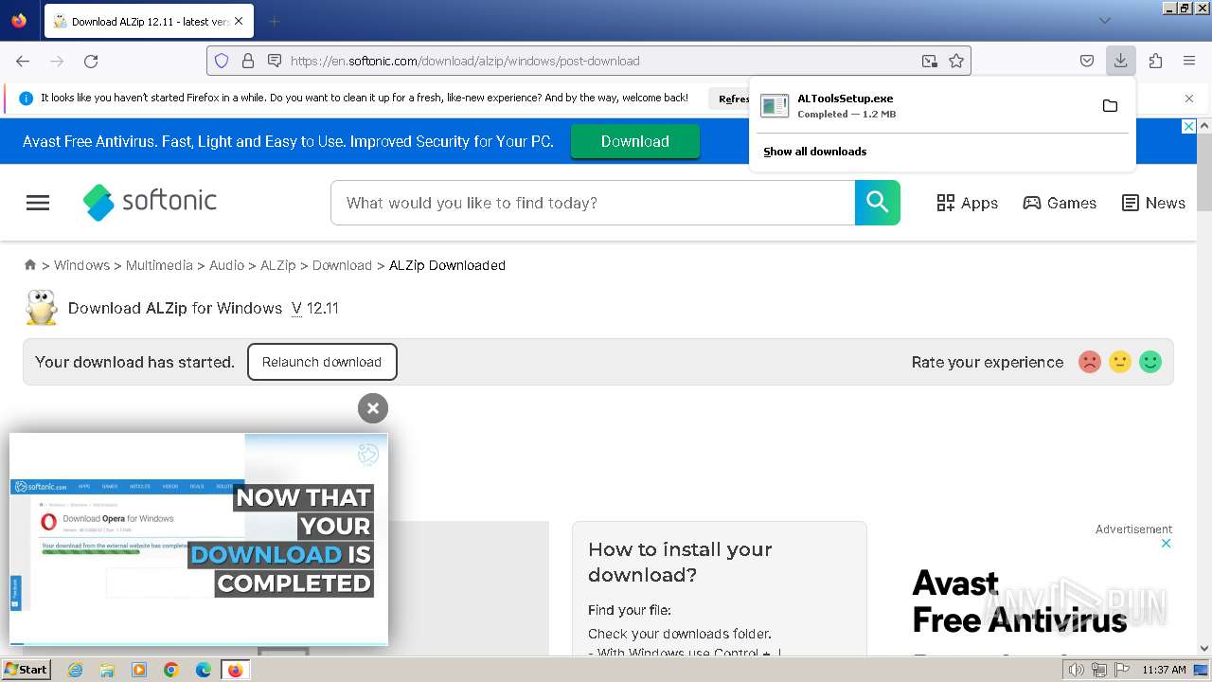Click Show all downloads

(x=814, y=152)
